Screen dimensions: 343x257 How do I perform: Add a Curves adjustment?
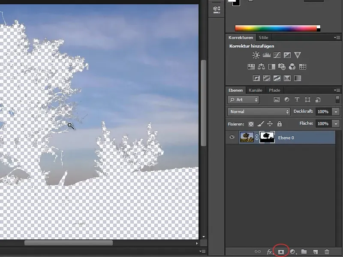pos(277,55)
